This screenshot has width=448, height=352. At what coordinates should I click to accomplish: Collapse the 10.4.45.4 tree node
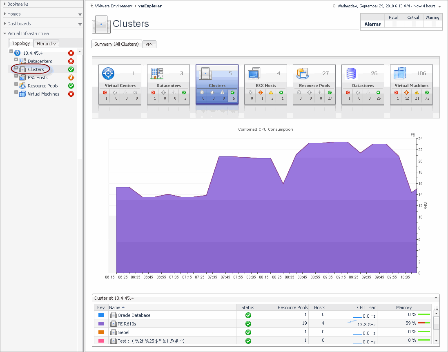pos(11,52)
